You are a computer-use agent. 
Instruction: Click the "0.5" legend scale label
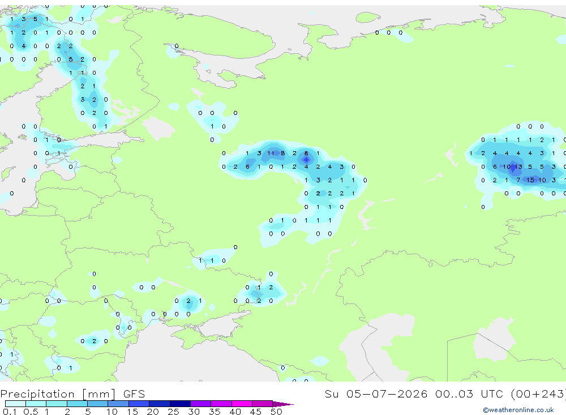pyautogui.click(x=31, y=412)
